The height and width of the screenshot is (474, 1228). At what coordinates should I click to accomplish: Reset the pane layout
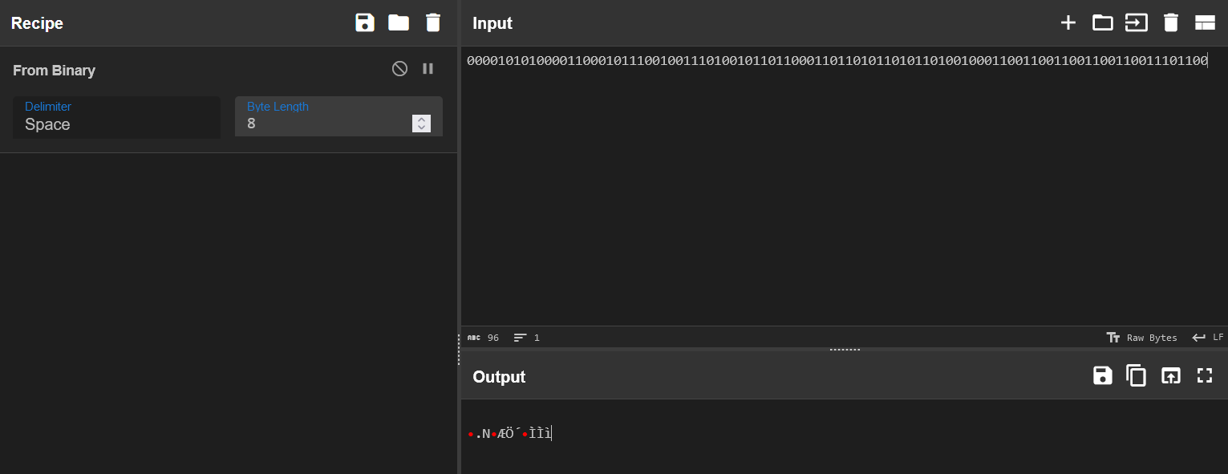coord(1205,22)
